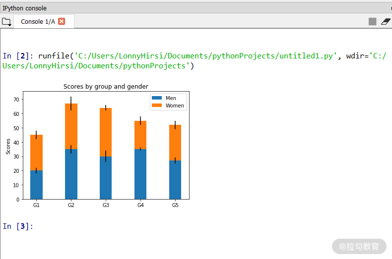Click the watermark logo at bottom right
392x259 pixels.
(359, 246)
